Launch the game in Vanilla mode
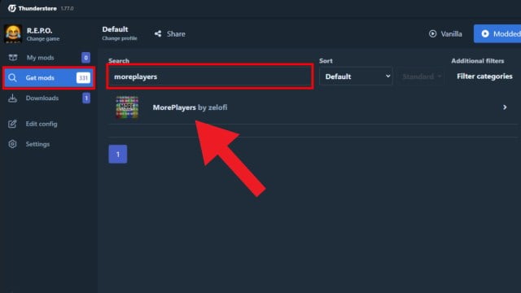This screenshot has width=521, height=293. 445,34
